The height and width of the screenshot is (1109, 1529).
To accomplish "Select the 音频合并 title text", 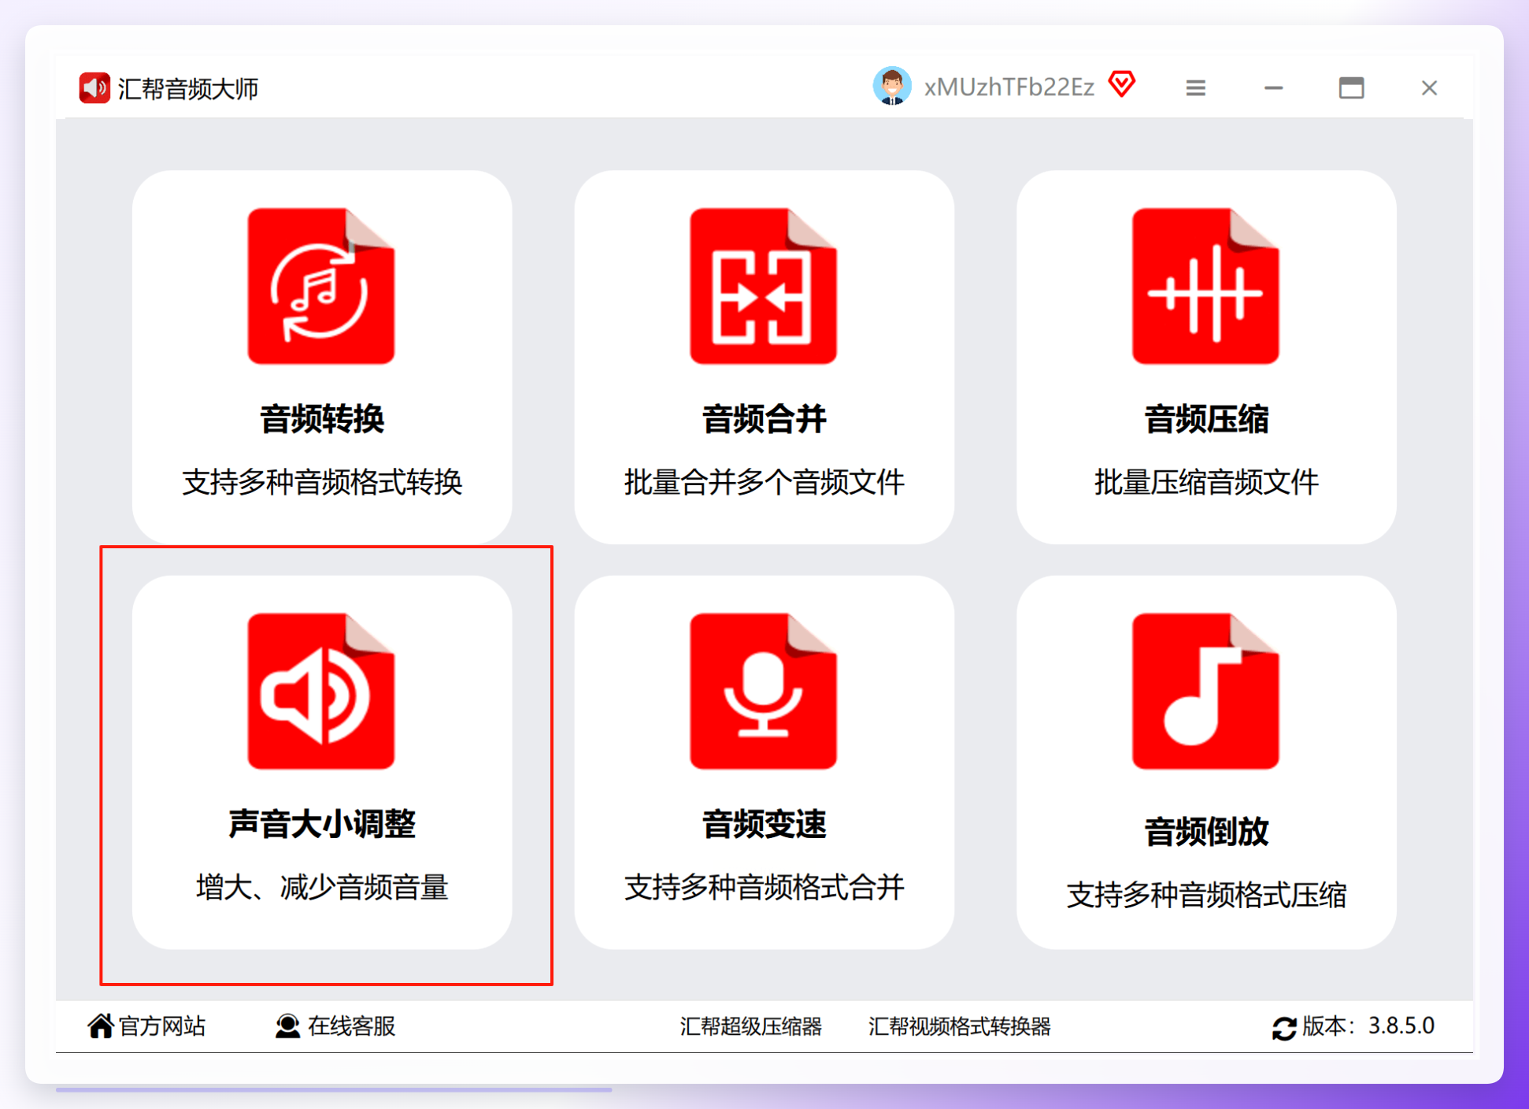I will click(764, 419).
